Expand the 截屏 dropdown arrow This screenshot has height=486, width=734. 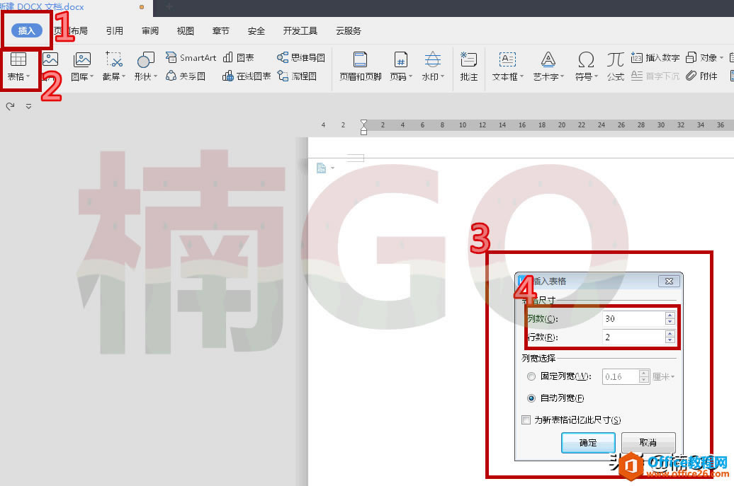pos(123,76)
